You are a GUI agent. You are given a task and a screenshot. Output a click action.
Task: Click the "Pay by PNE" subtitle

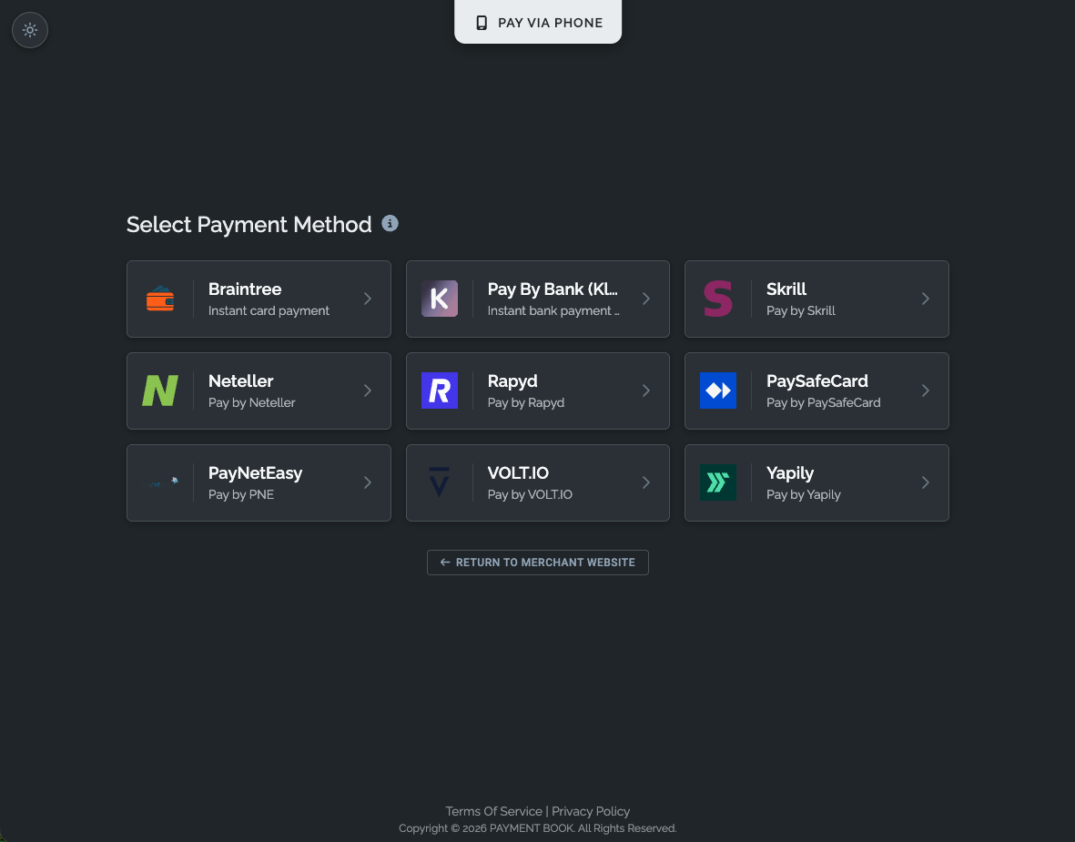tap(241, 494)
